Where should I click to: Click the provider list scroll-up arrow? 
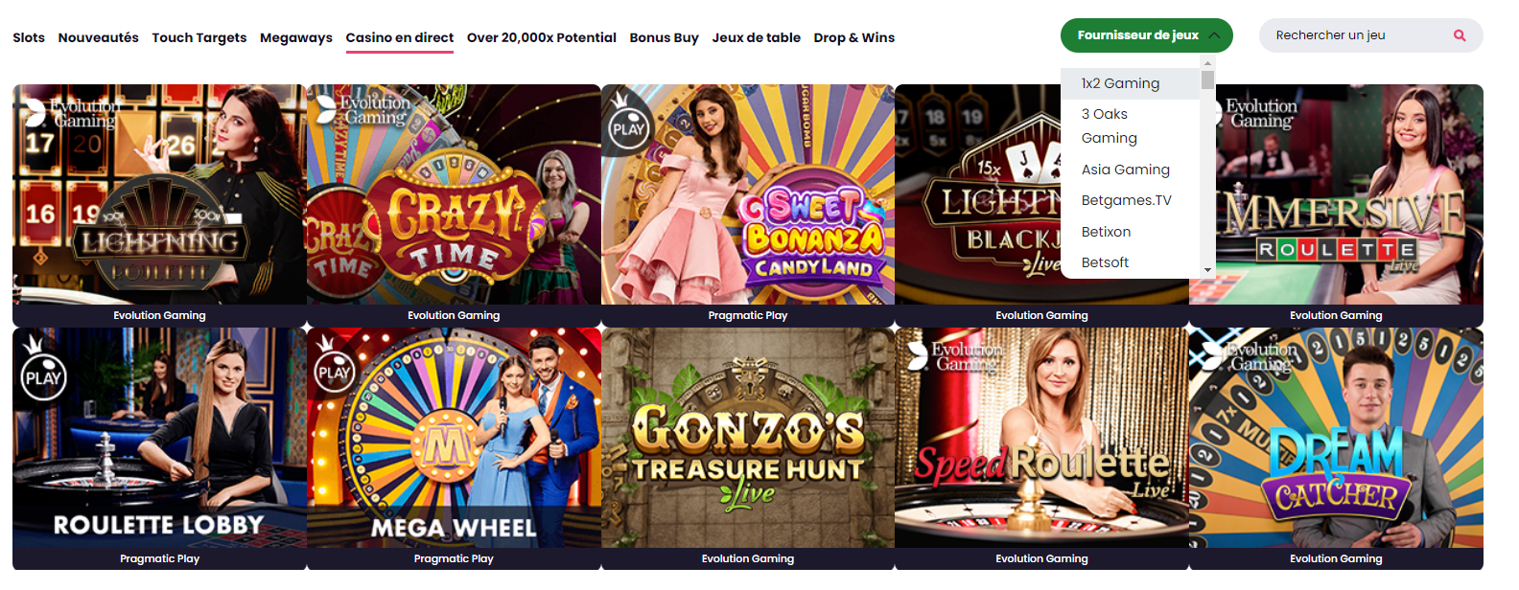click(x=1207, y=63)
